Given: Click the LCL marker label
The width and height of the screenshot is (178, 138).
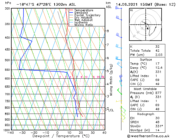Looking at the screenshot, I should 111,110.
